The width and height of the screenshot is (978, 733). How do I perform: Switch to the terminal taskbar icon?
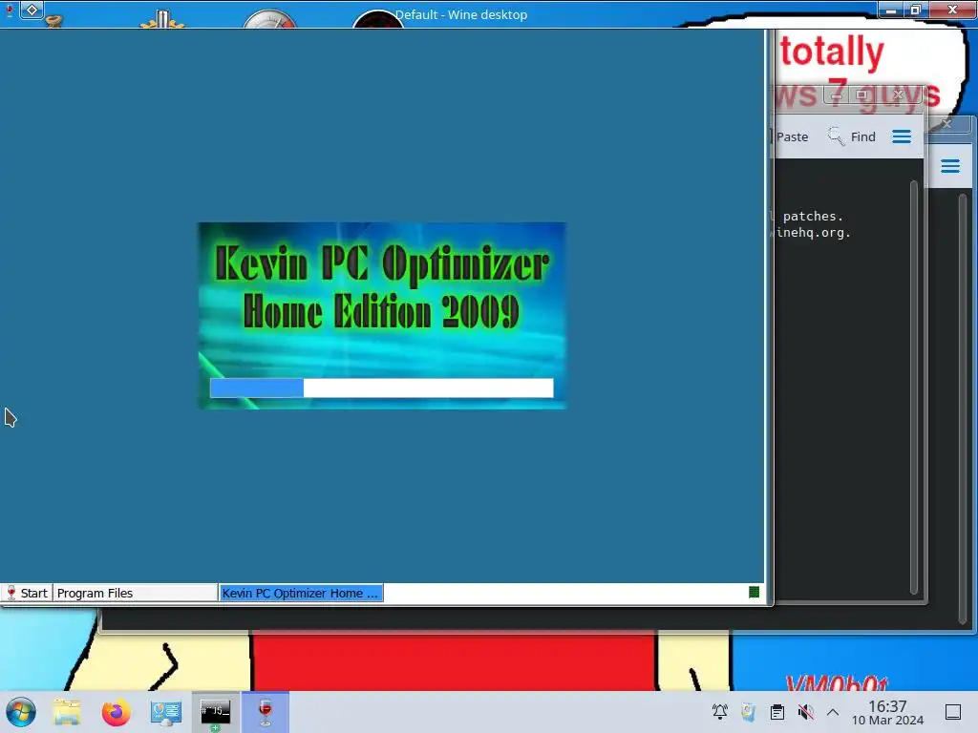215,712
